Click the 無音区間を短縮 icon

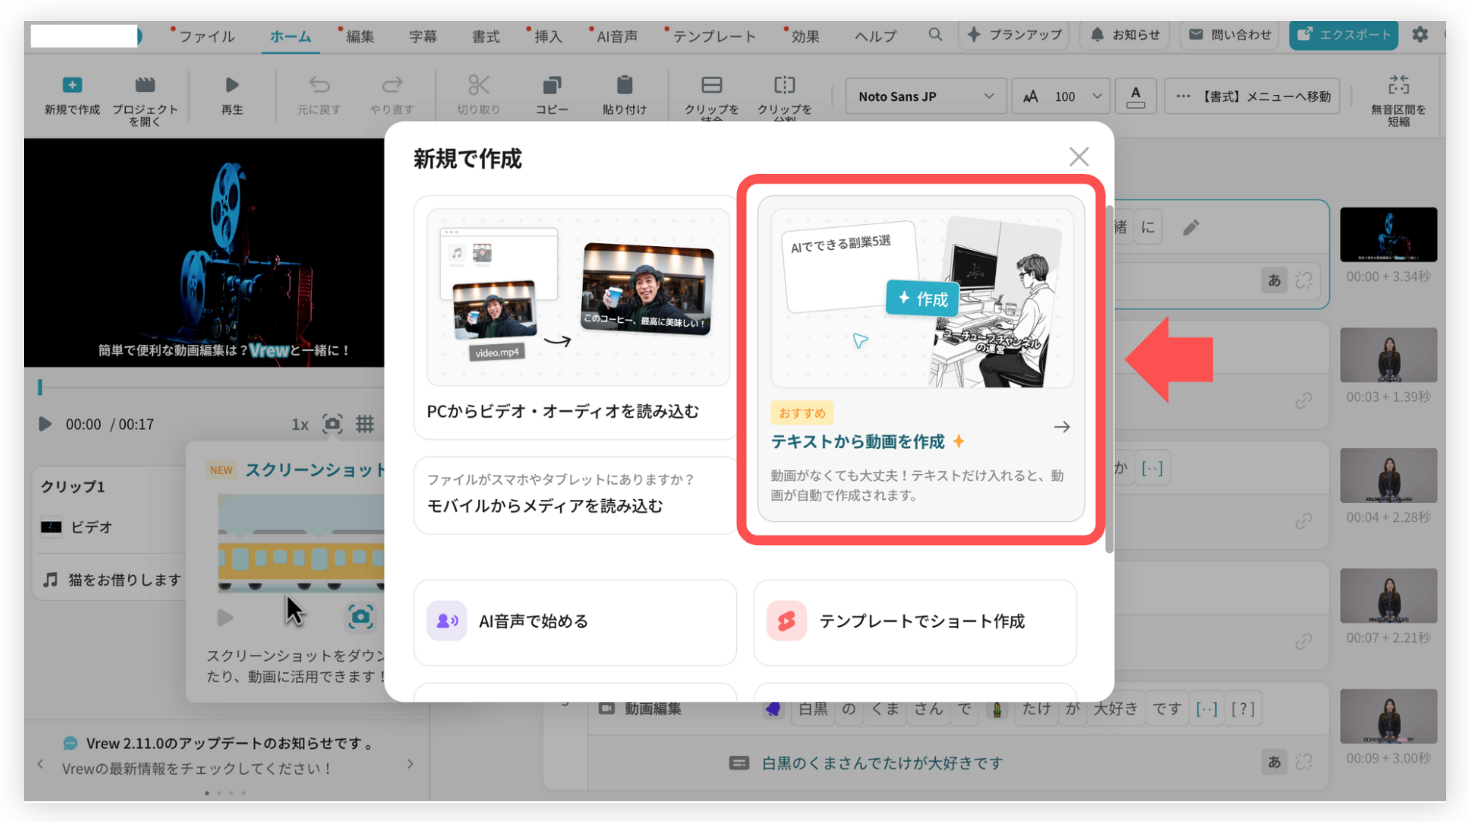[x=1398, y=85]
